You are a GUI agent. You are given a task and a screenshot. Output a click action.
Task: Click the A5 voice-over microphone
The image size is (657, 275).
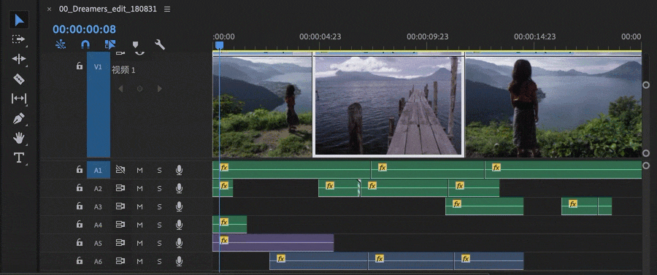(179, 243)
